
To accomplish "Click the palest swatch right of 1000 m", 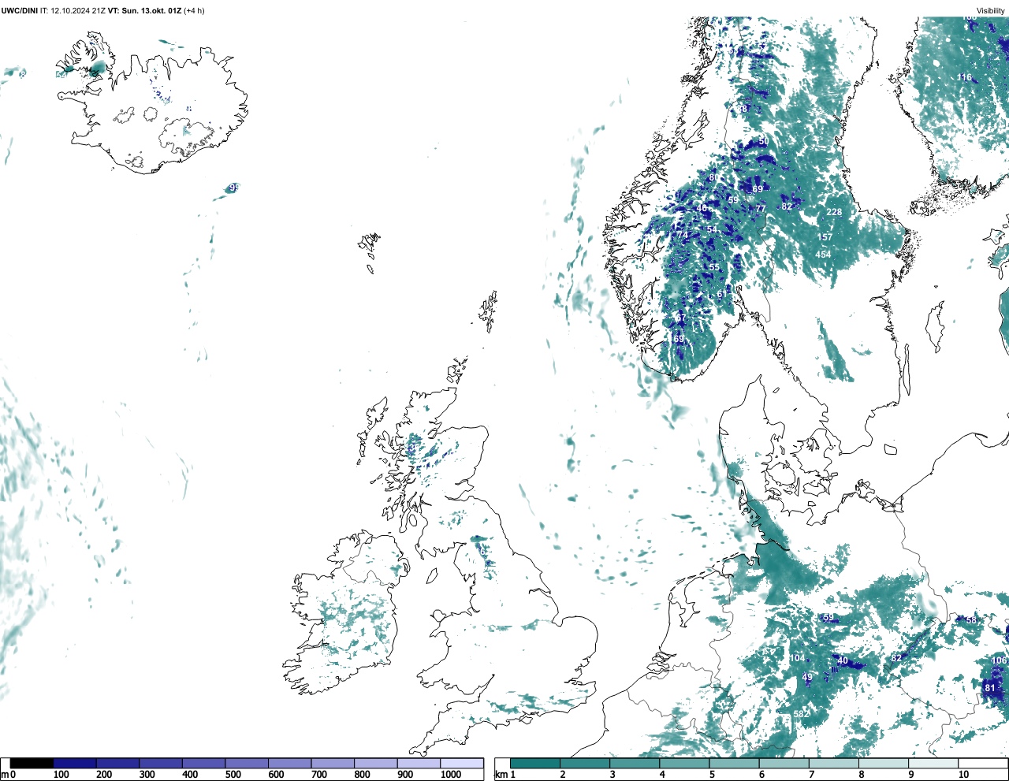I will pyautogui.click(x=462, y=763).
